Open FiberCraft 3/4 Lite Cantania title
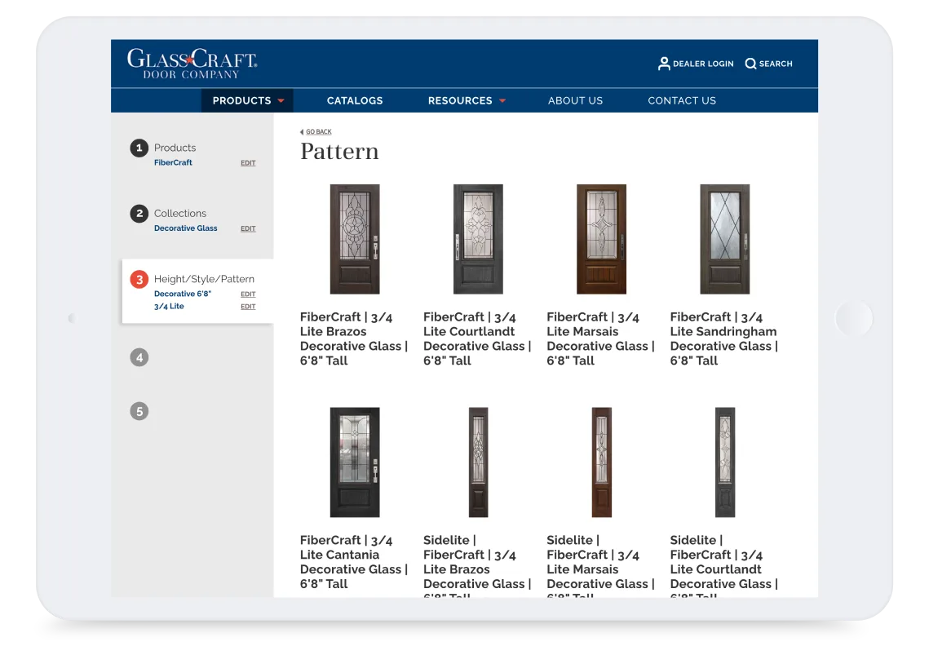 pos(354,562)
